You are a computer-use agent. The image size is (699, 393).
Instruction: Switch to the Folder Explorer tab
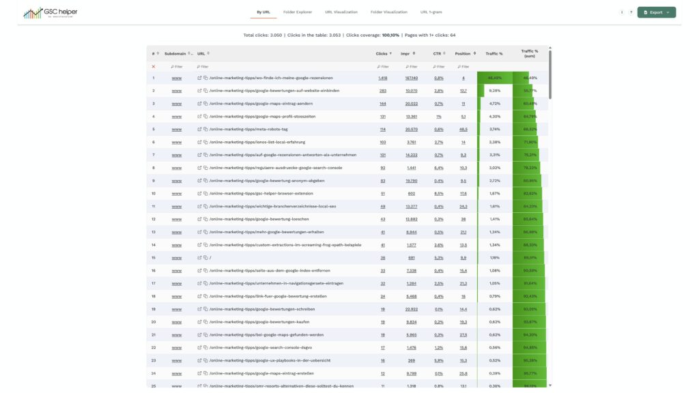tap(297, 12)
